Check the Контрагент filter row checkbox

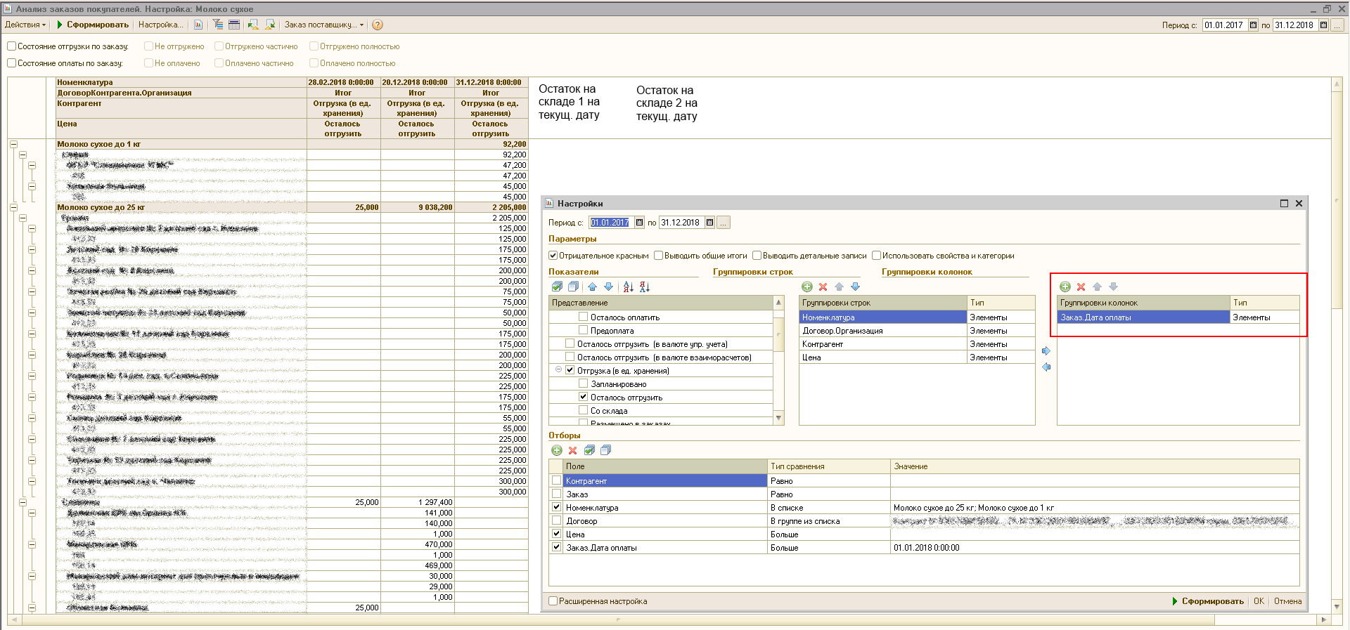click(557, 481)
